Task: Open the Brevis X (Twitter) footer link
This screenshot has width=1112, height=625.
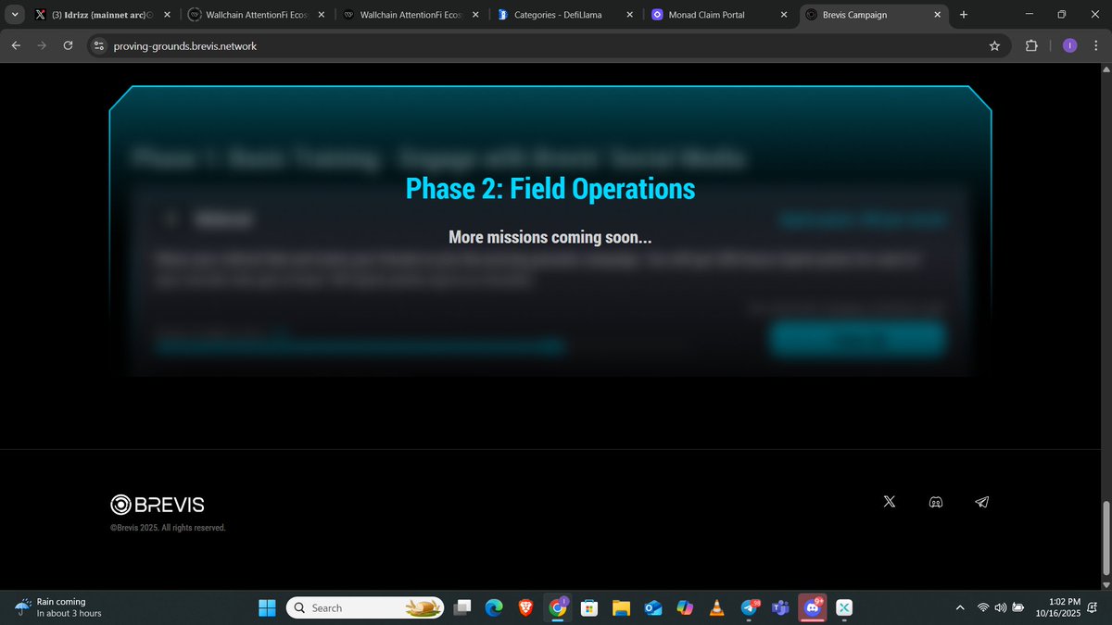Action: coord(890,502)
